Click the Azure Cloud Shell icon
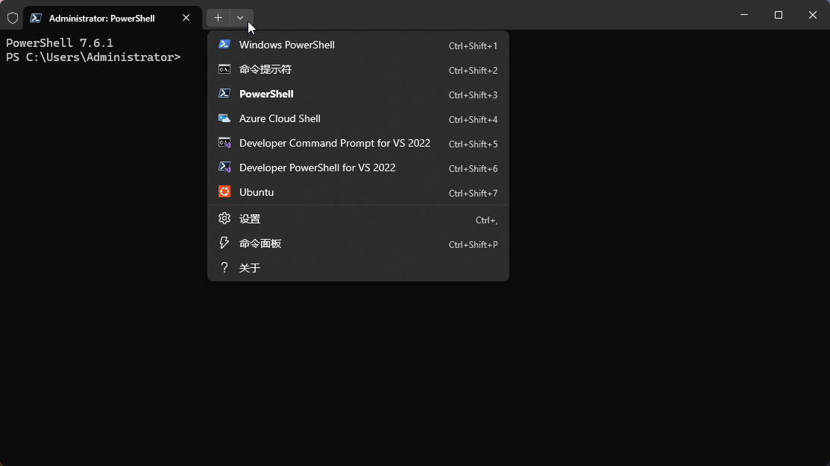The width and height of the screenshot is (830, 466). point(224,118)
